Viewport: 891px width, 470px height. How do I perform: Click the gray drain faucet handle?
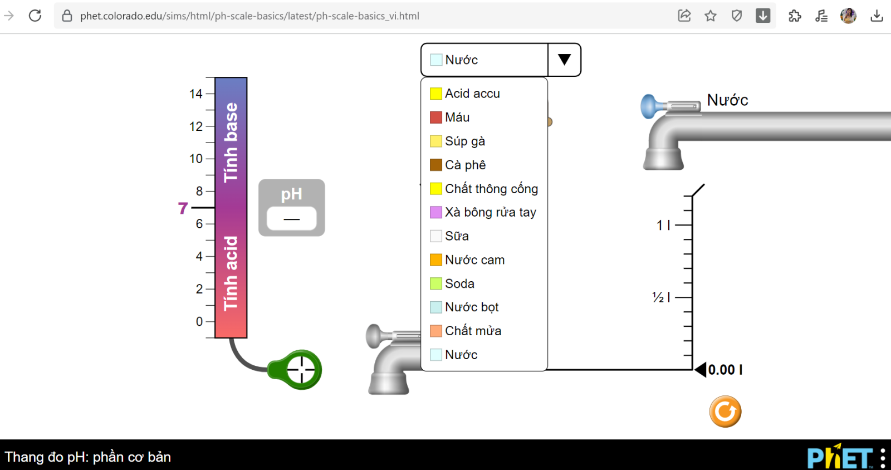(374, 337)
